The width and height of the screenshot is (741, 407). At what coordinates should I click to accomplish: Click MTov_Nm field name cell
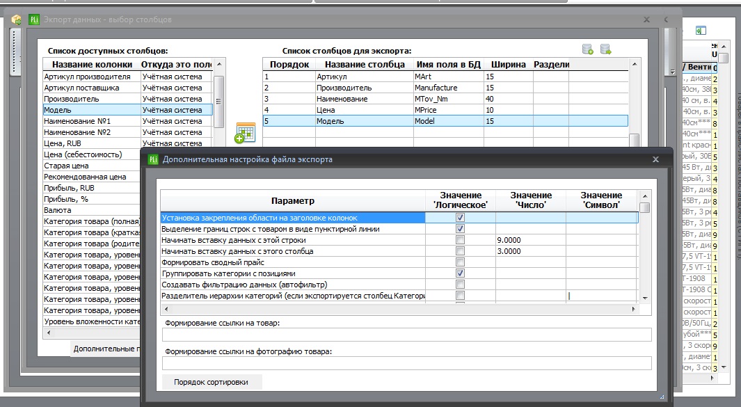click(x=449, y=99)
